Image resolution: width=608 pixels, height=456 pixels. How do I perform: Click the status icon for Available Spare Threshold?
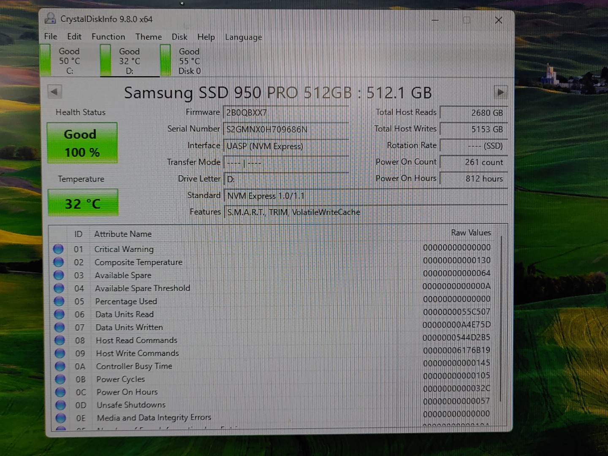(59, 288)
